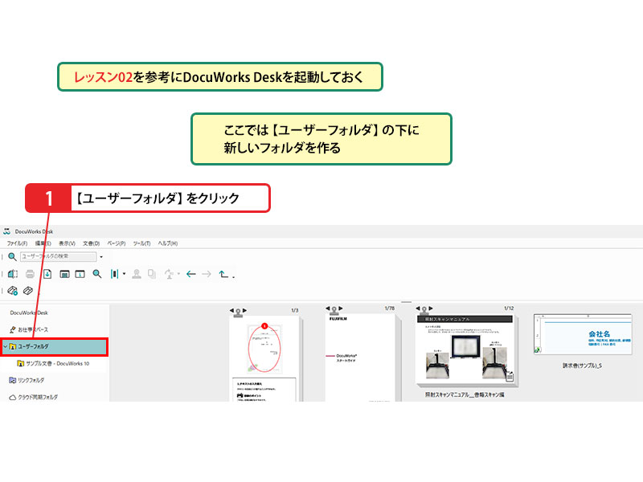Click the grayed curved-arrow person icon
The width and height of the screenshot is (643, 482).
point(169,274)
